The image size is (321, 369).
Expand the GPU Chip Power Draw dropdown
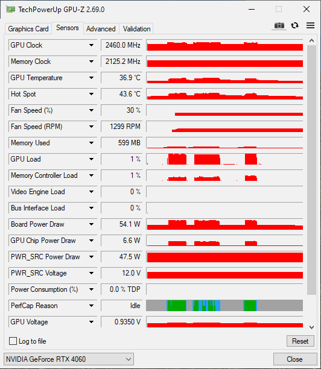pos(91,241)
